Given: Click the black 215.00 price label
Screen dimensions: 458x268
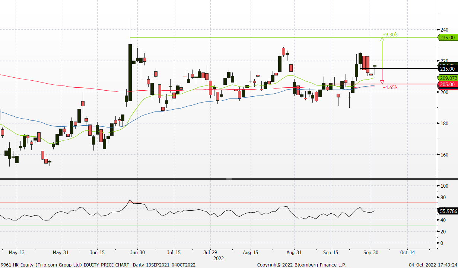Looking at the screenshot, I should (x=447, y=69).
